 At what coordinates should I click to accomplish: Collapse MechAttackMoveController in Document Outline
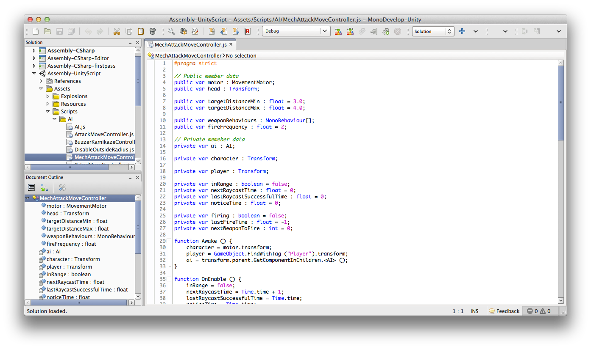28,198
